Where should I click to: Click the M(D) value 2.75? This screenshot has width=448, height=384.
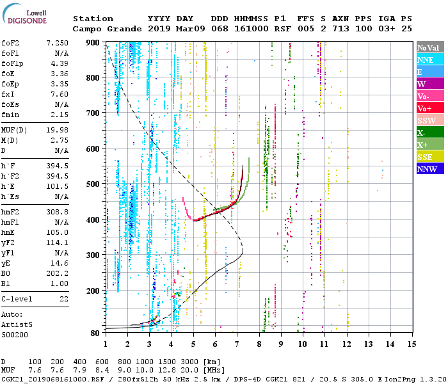click(x=60, y=140)
